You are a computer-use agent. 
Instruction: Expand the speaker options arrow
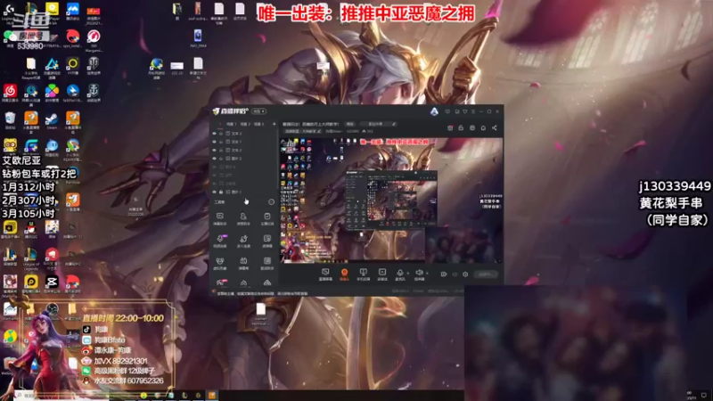[x=427, y=274]
